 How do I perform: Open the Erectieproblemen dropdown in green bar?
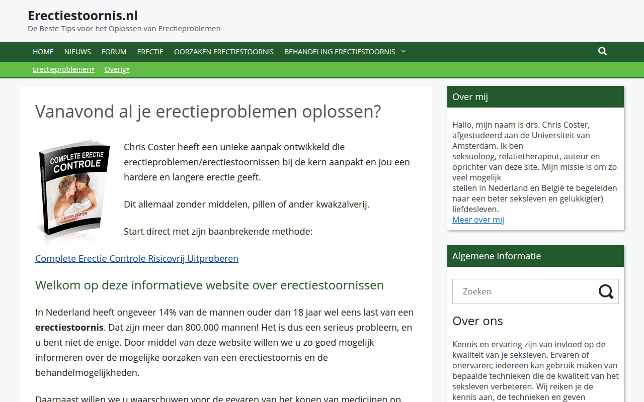tap(63, 69)
